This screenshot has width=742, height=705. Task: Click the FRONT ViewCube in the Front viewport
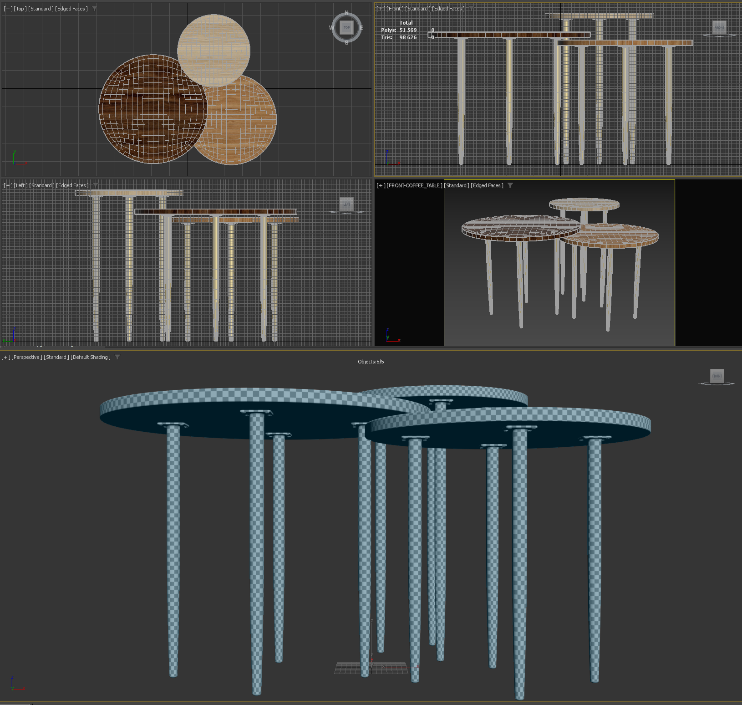[719, 28]
